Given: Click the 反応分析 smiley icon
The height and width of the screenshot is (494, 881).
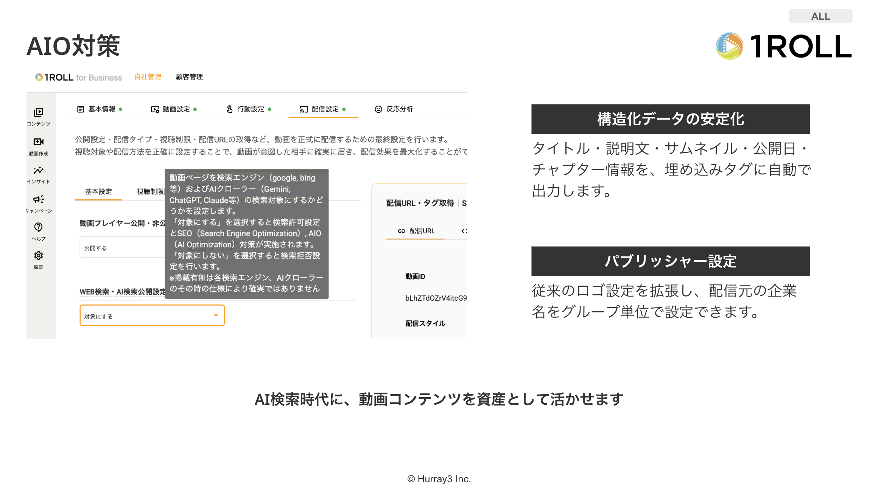Looking at the screenshot, I should (x=378, y=109).
